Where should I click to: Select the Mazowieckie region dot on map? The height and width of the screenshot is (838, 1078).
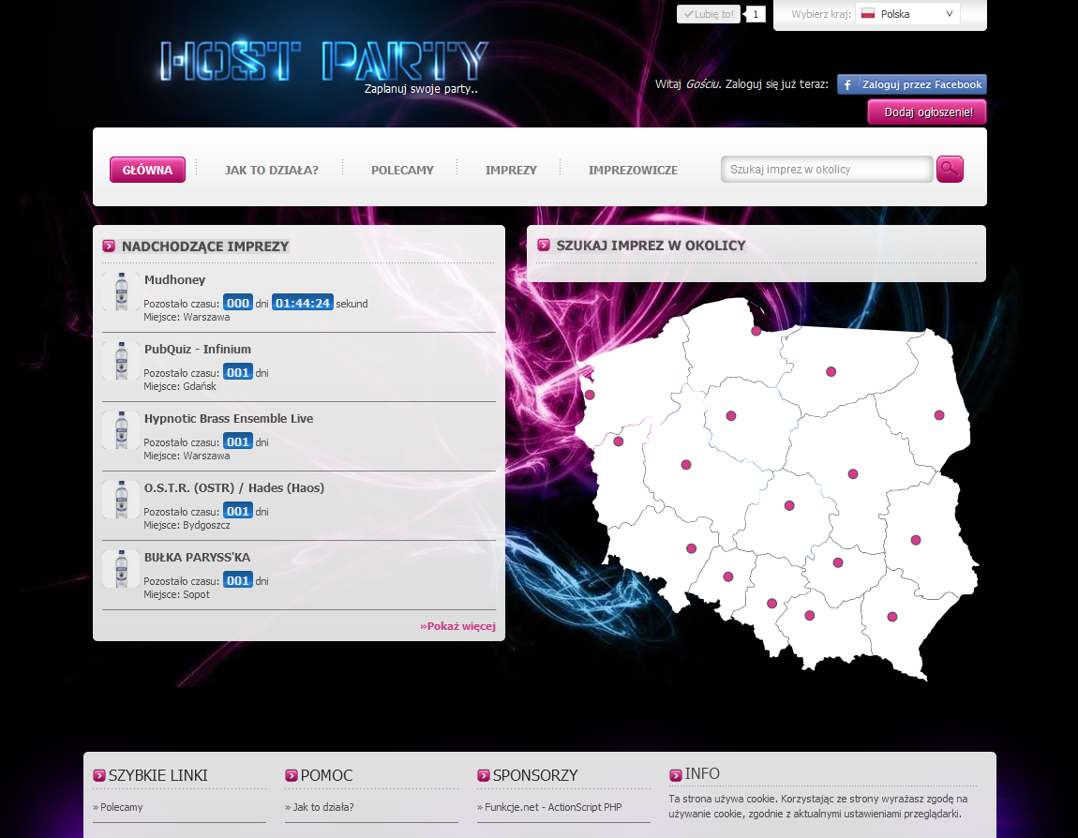[852, 474]
